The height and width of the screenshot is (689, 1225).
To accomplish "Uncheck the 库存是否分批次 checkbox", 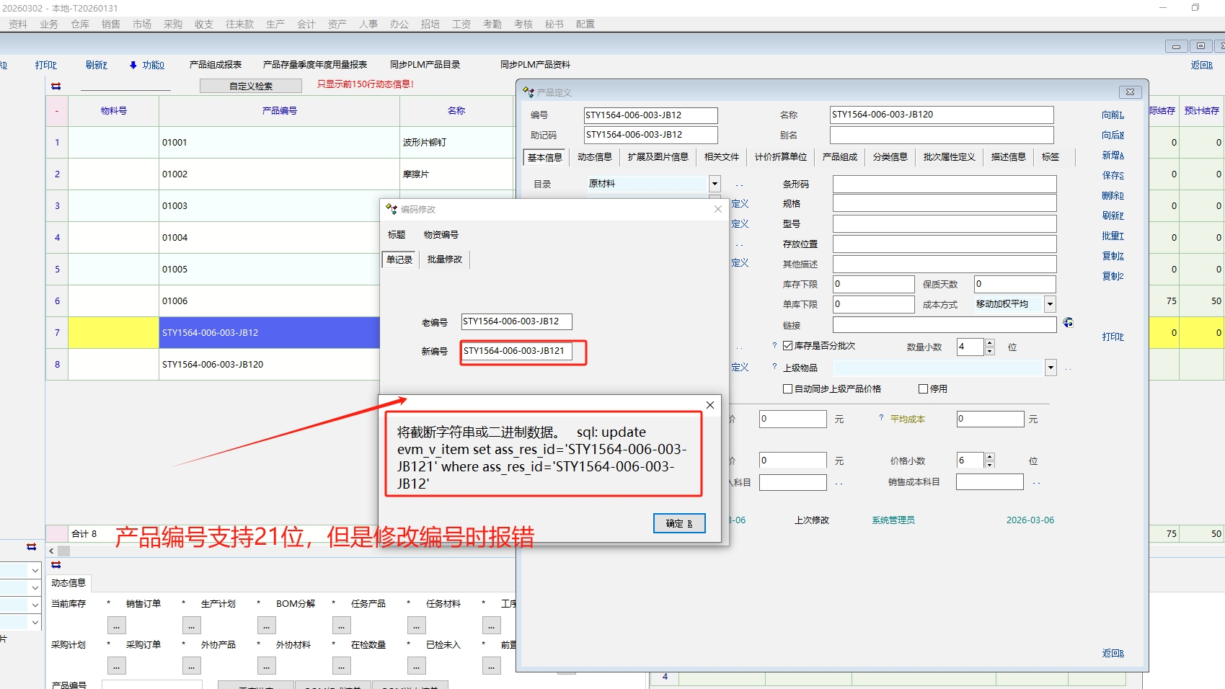I will point(788,346).
